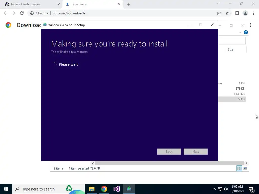Image resolution: width=259 pixels, height=194 pixels.
Task: Open the volume tray icon
Action: pos(226,189)
